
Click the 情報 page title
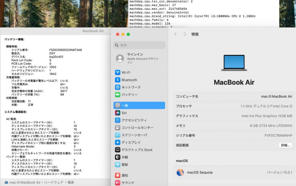[195, 34]
